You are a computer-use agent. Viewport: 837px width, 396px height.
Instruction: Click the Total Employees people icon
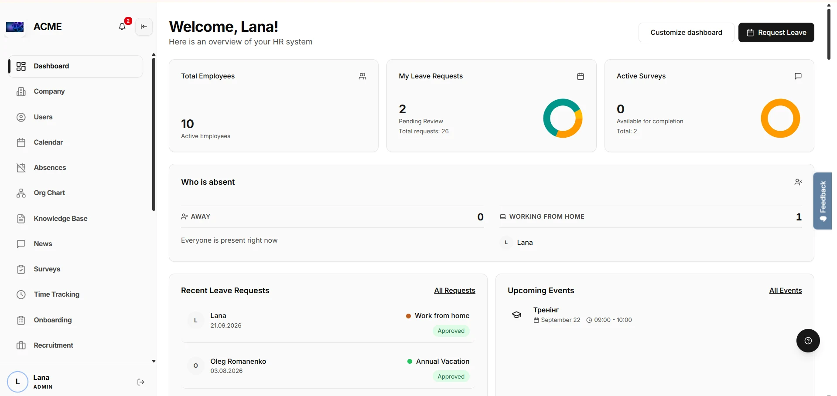[x=362, y=76]
